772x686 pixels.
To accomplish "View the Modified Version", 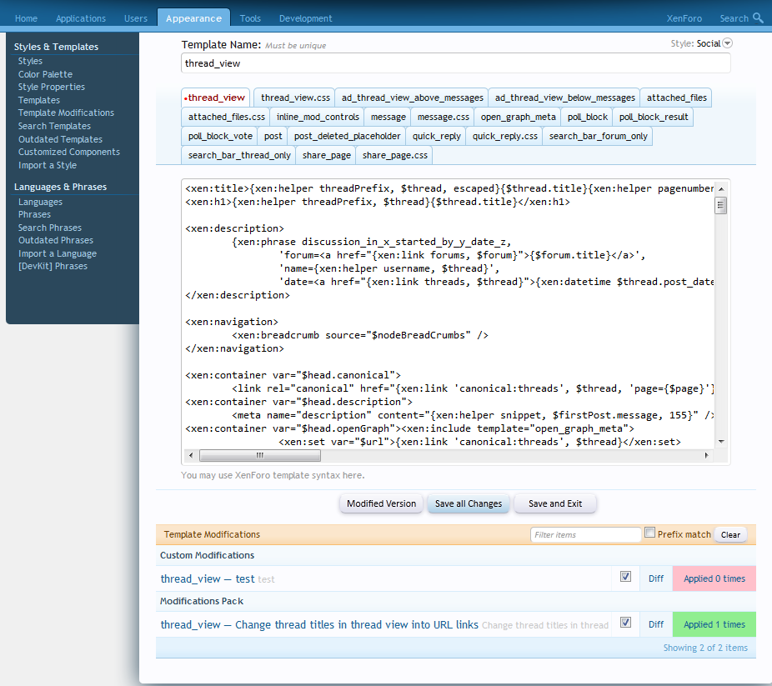I will pyautogui.click(x=381, y=503).
